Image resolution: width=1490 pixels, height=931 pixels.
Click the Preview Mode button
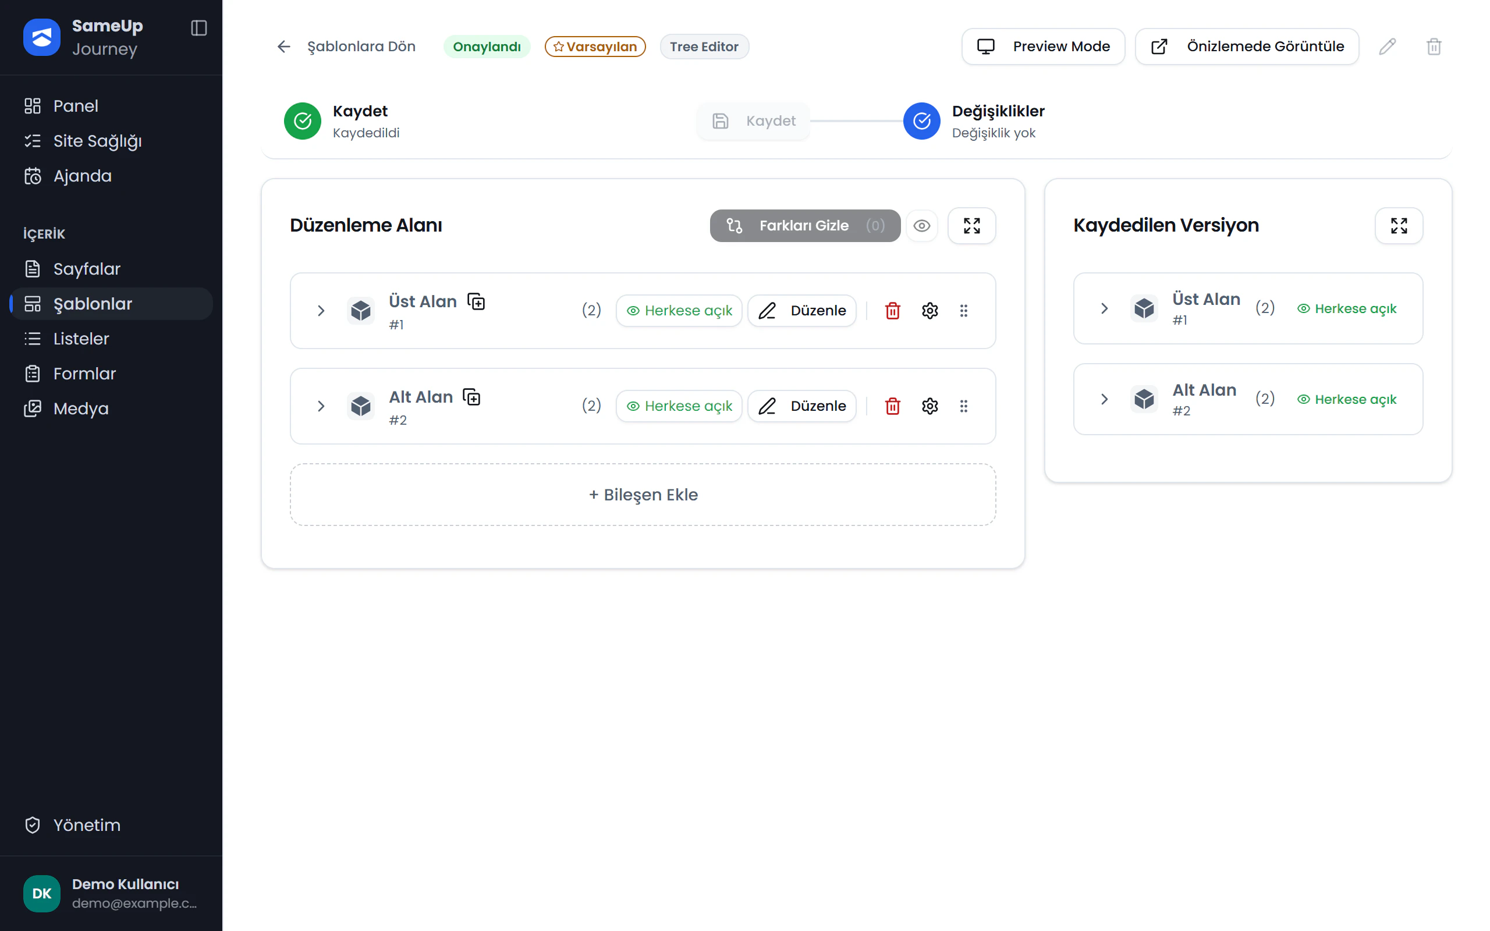tap(1043, 46)
